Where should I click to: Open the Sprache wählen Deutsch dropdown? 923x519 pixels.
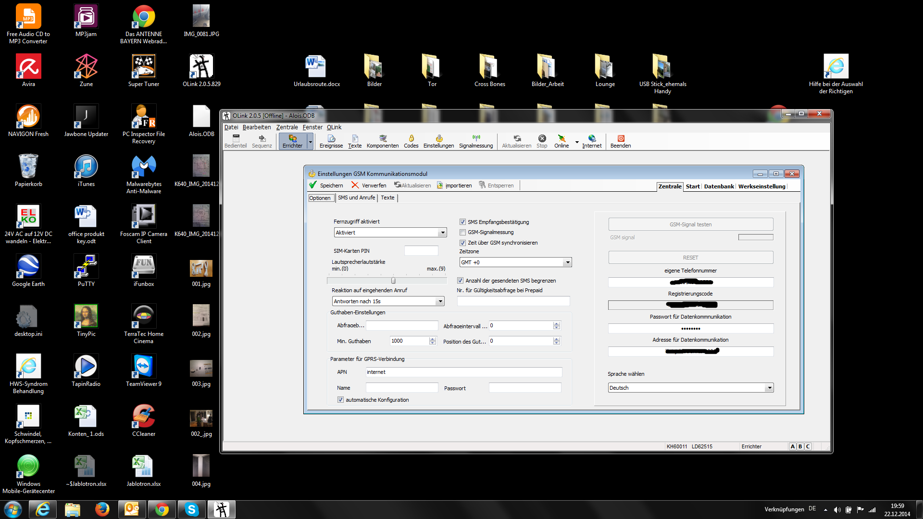click(x=769, y=388)
